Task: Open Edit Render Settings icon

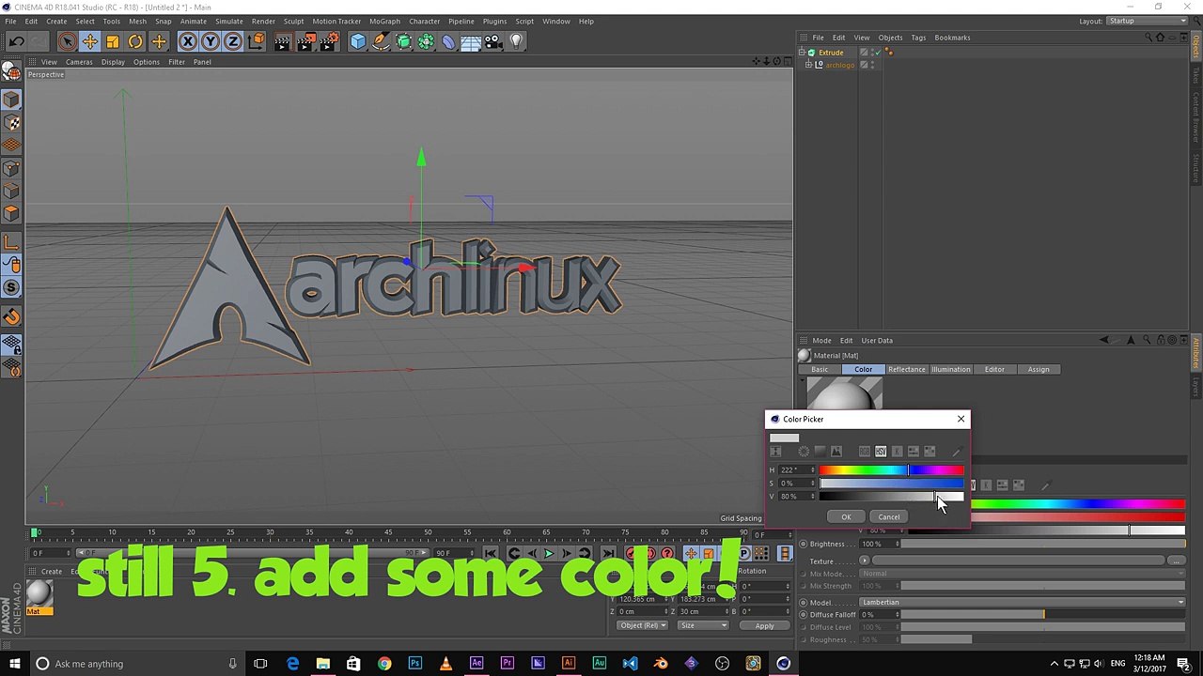Action: (x=329, y=41)
